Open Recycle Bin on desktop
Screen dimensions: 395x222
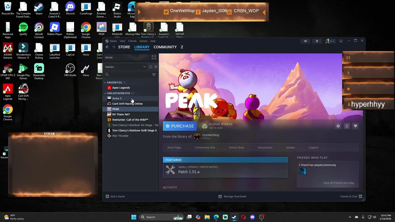pos(8,9)
